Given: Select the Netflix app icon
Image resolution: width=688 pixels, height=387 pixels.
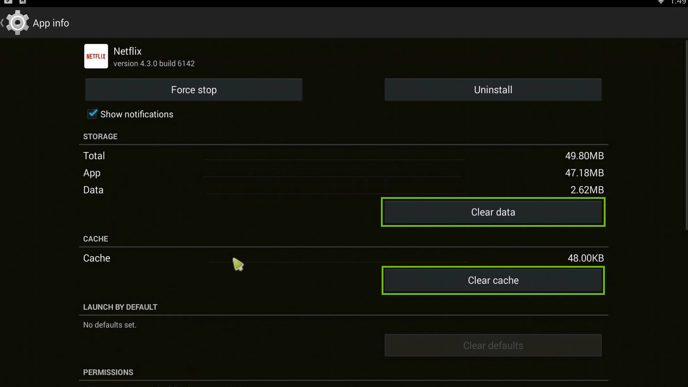Looking at the screenshot, I should click(x=96, y=56).
